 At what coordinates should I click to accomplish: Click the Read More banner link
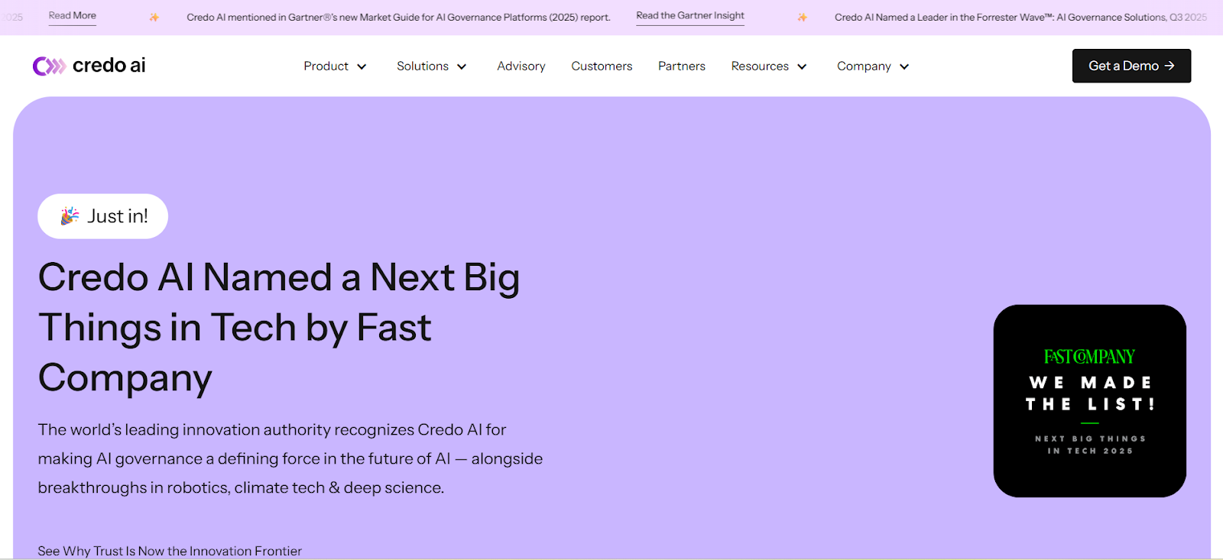73,16
